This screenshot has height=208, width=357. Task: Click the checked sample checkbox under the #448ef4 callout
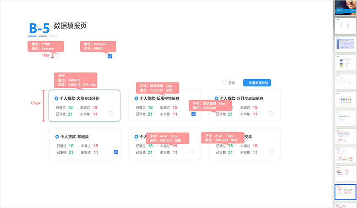click(110, 56)
